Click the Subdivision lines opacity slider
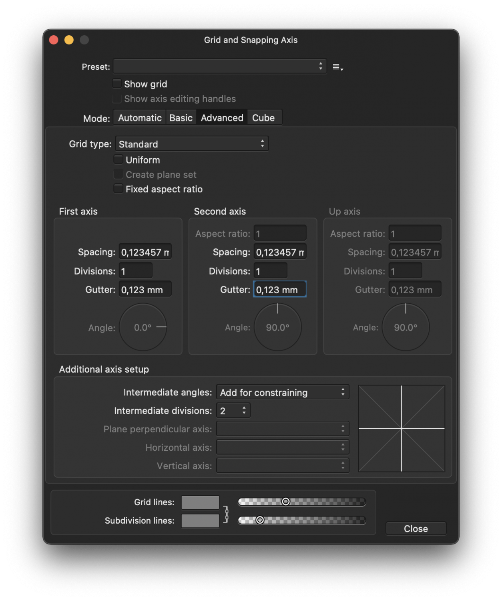 pos(302,520)
